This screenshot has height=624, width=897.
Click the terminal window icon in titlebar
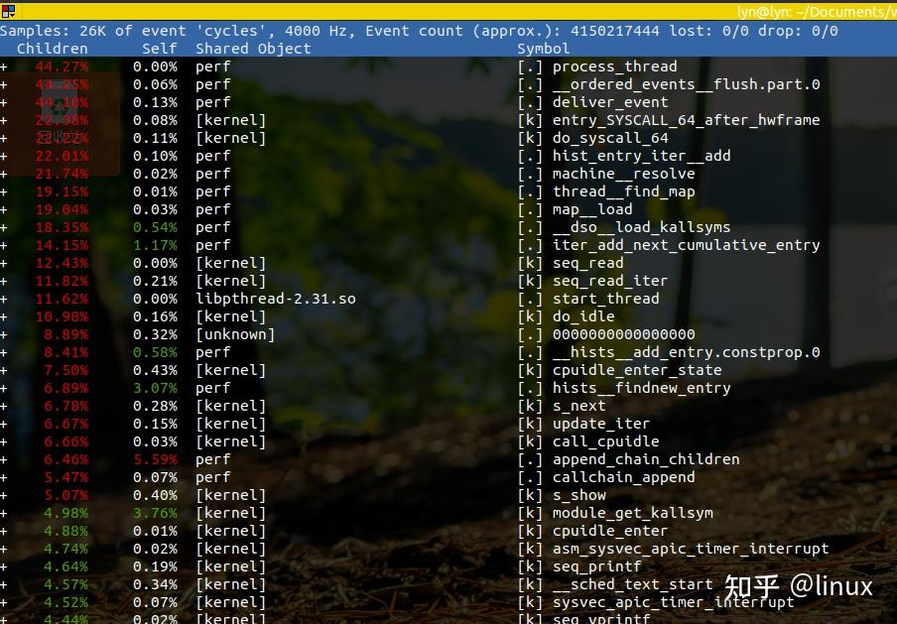click(10, 9)
